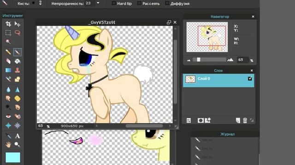Click the document window horizontal scrollbar
Screen dimensions: 295x165
point(144,126)
